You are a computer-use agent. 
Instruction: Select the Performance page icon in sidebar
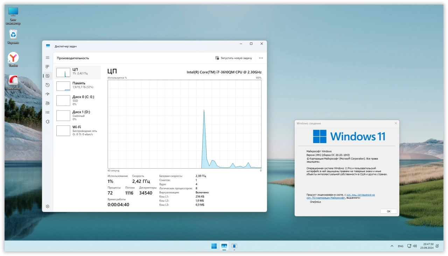coord(48,76)
